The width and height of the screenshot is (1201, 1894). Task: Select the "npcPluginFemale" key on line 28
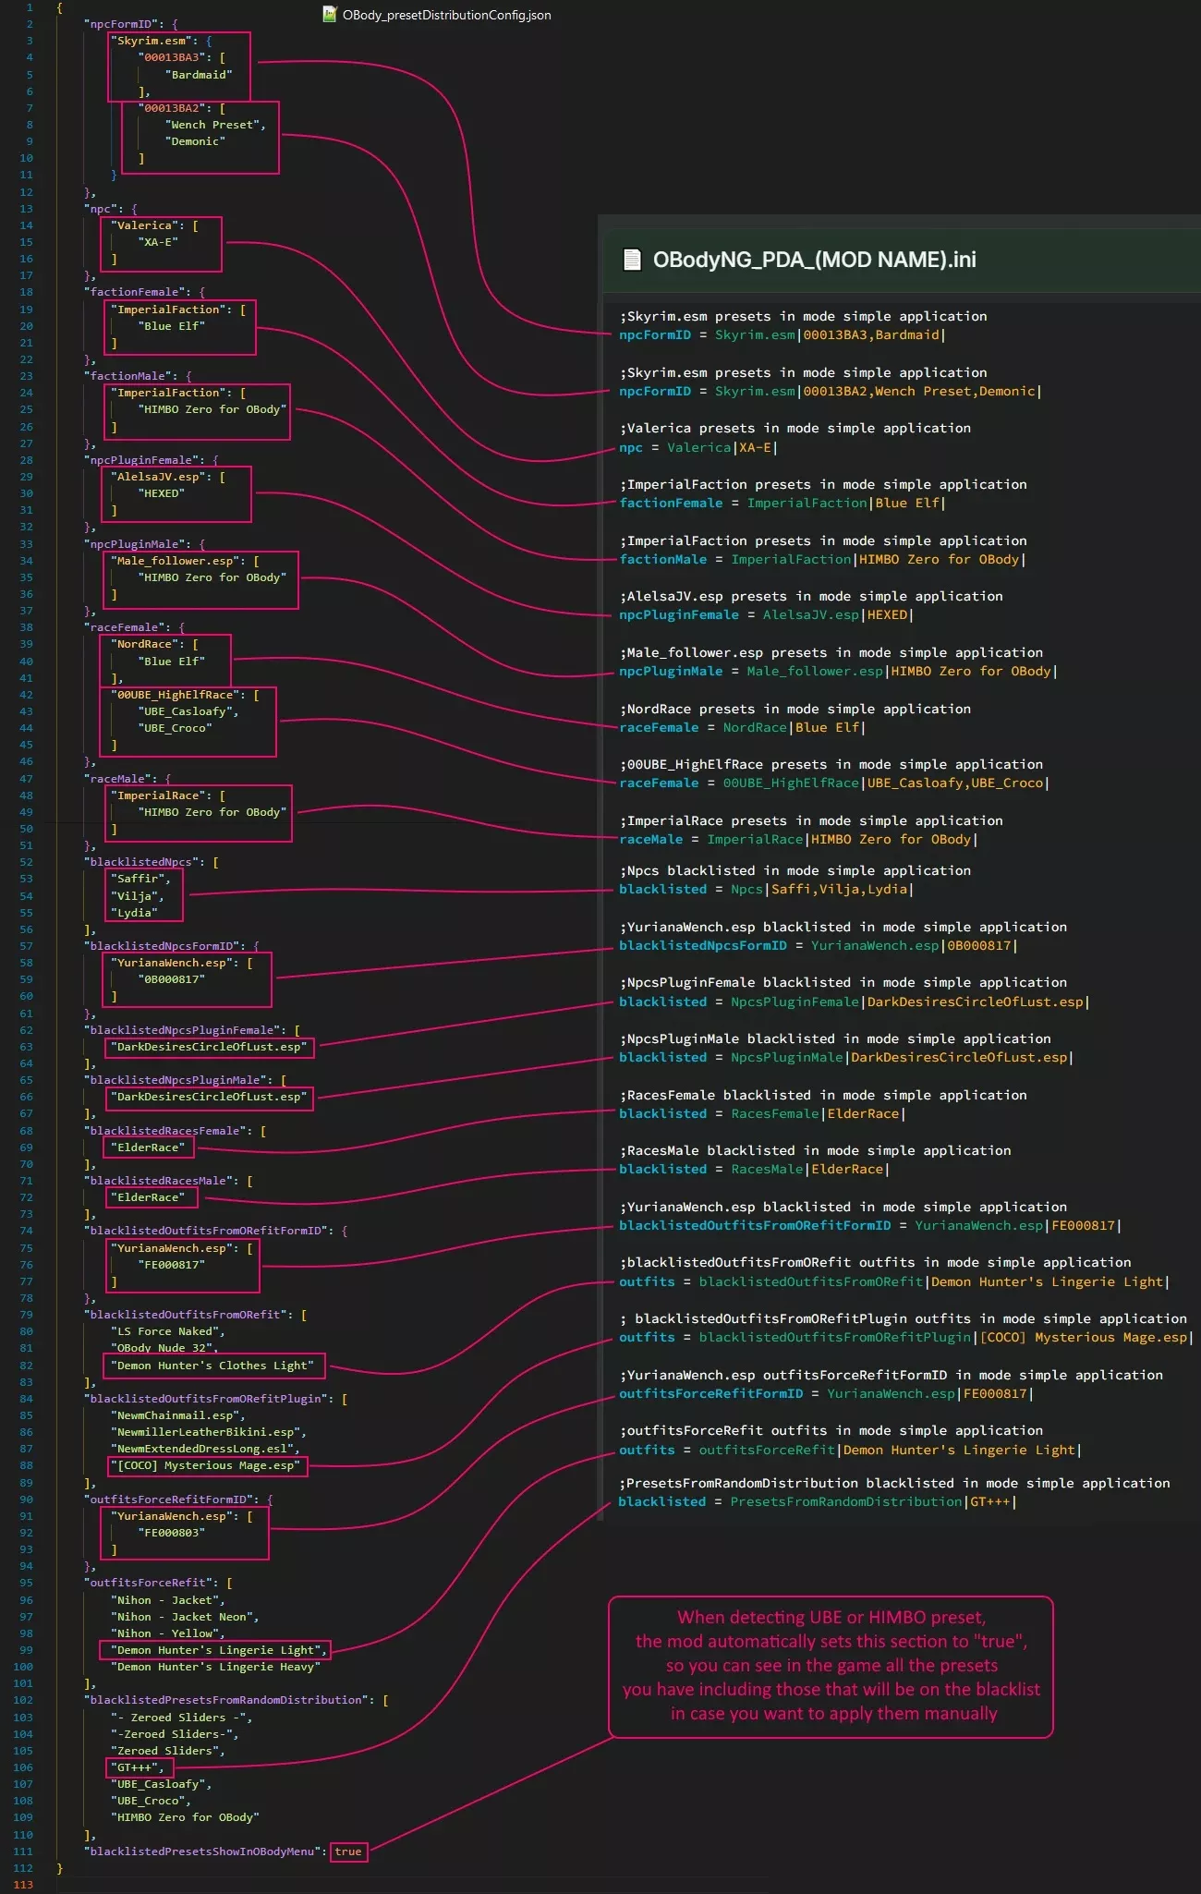[x=141, y=460]
